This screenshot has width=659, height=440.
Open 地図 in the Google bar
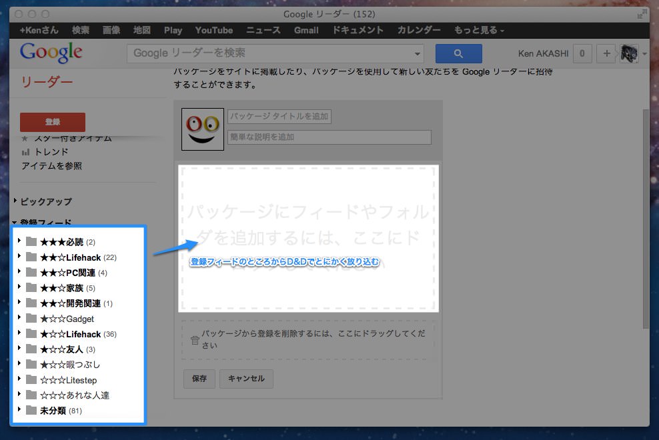pyautogui.click(x=142, y=30)
